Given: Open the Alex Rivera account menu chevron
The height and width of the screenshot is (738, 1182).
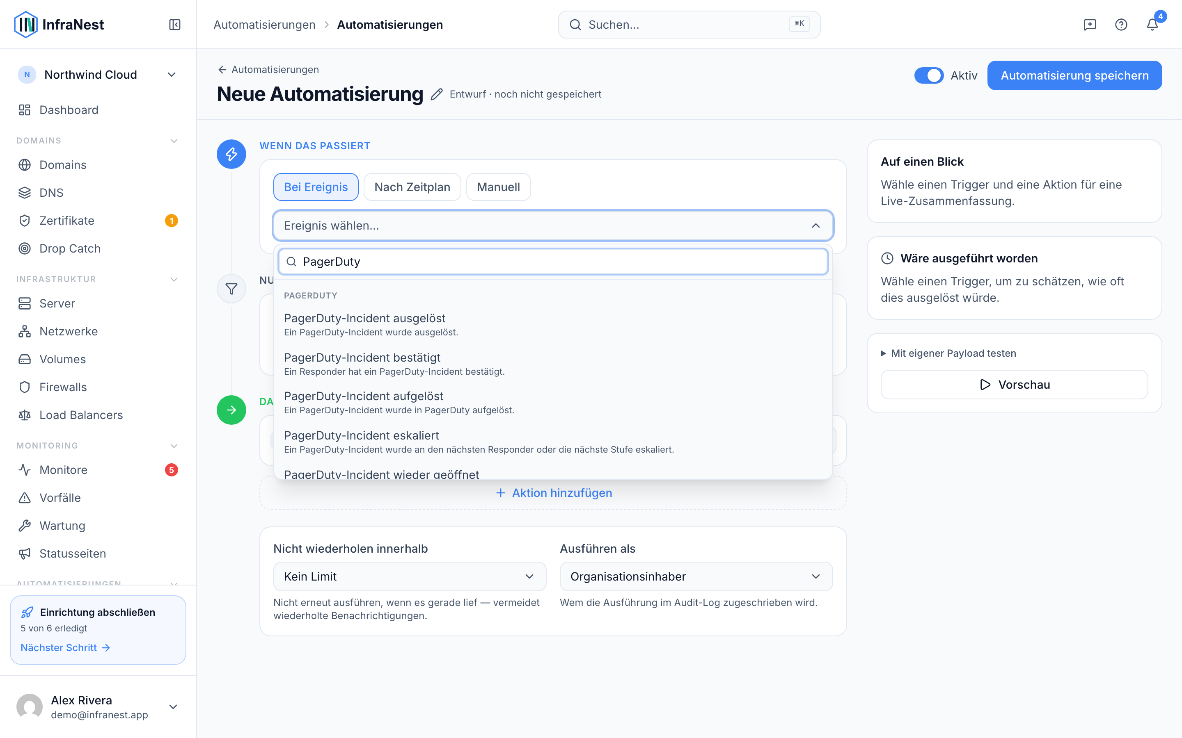Looking at the screenshot, I should (173, 707).
